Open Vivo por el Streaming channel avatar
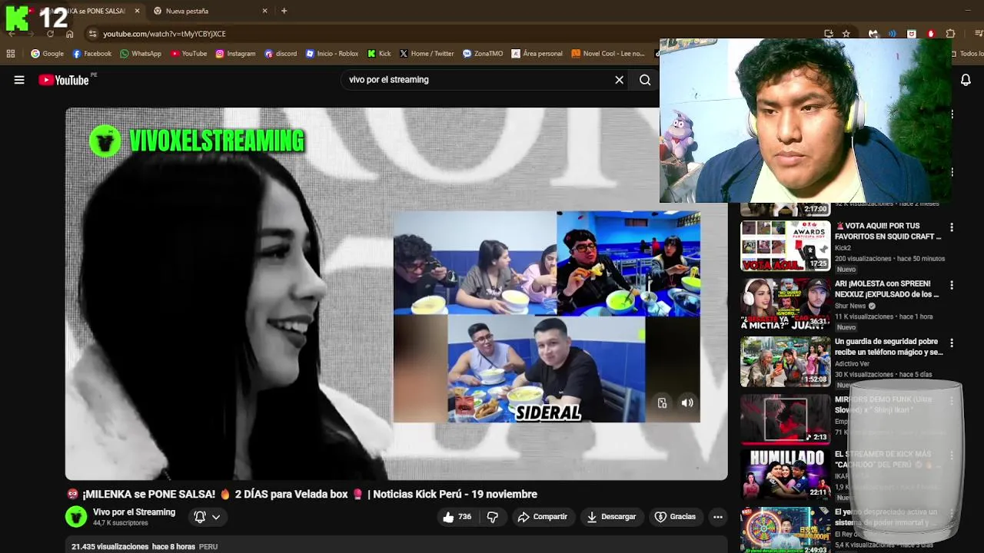The width and height of the screenshot is (984, 553). click(76, 517)
